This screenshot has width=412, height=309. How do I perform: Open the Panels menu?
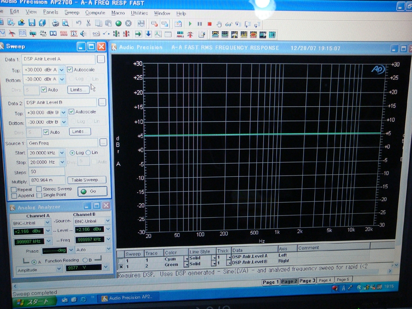point(51,12)
